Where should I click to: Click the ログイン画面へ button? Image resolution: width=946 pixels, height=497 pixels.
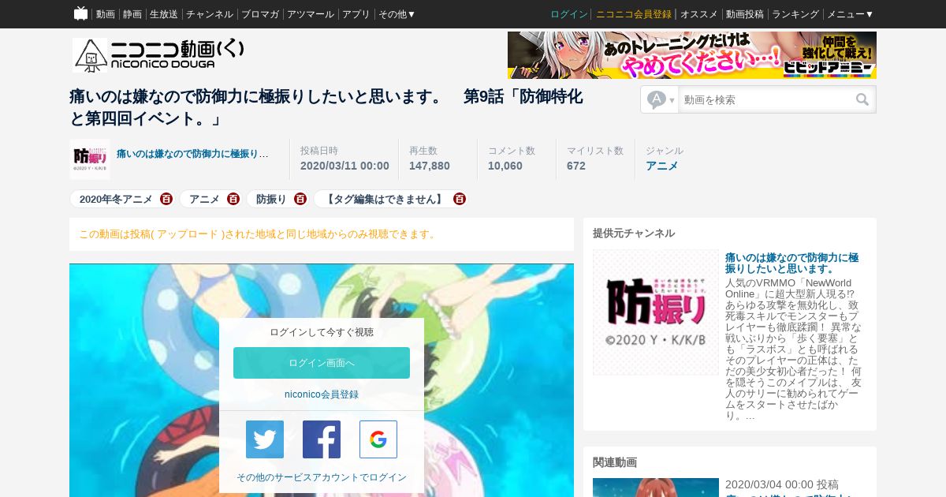click(x=322, y=363)
